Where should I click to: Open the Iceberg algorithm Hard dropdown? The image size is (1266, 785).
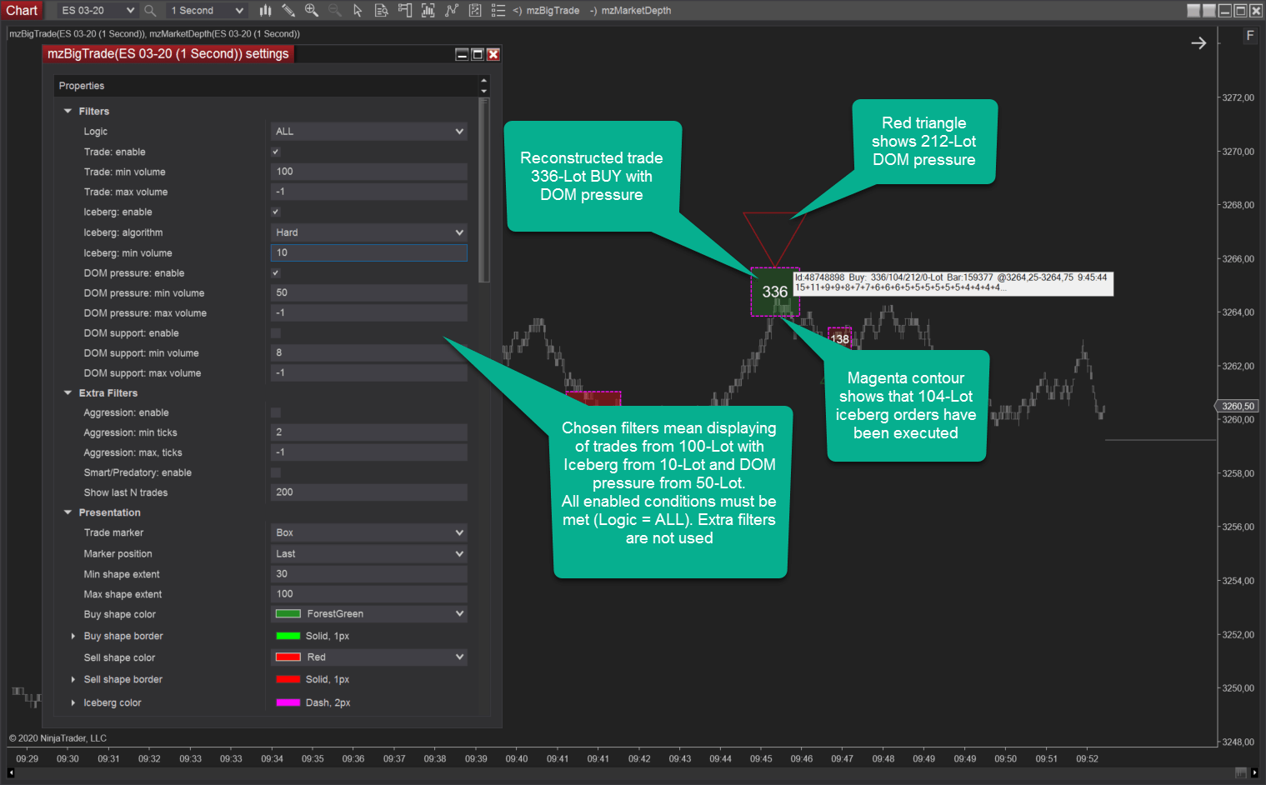369,232
